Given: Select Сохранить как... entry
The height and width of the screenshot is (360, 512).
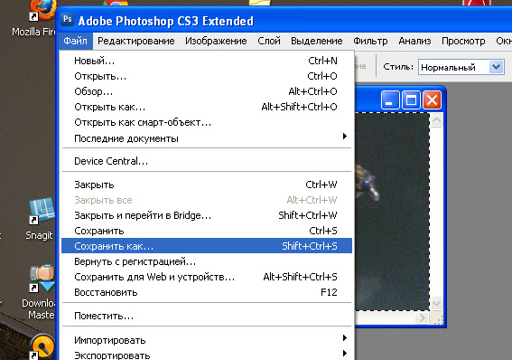Looking at the screenshot, I should (x=207, y=246).
